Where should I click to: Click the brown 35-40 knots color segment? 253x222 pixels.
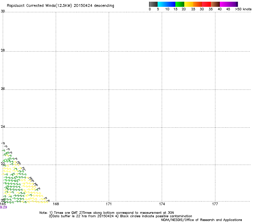[215, 4]
